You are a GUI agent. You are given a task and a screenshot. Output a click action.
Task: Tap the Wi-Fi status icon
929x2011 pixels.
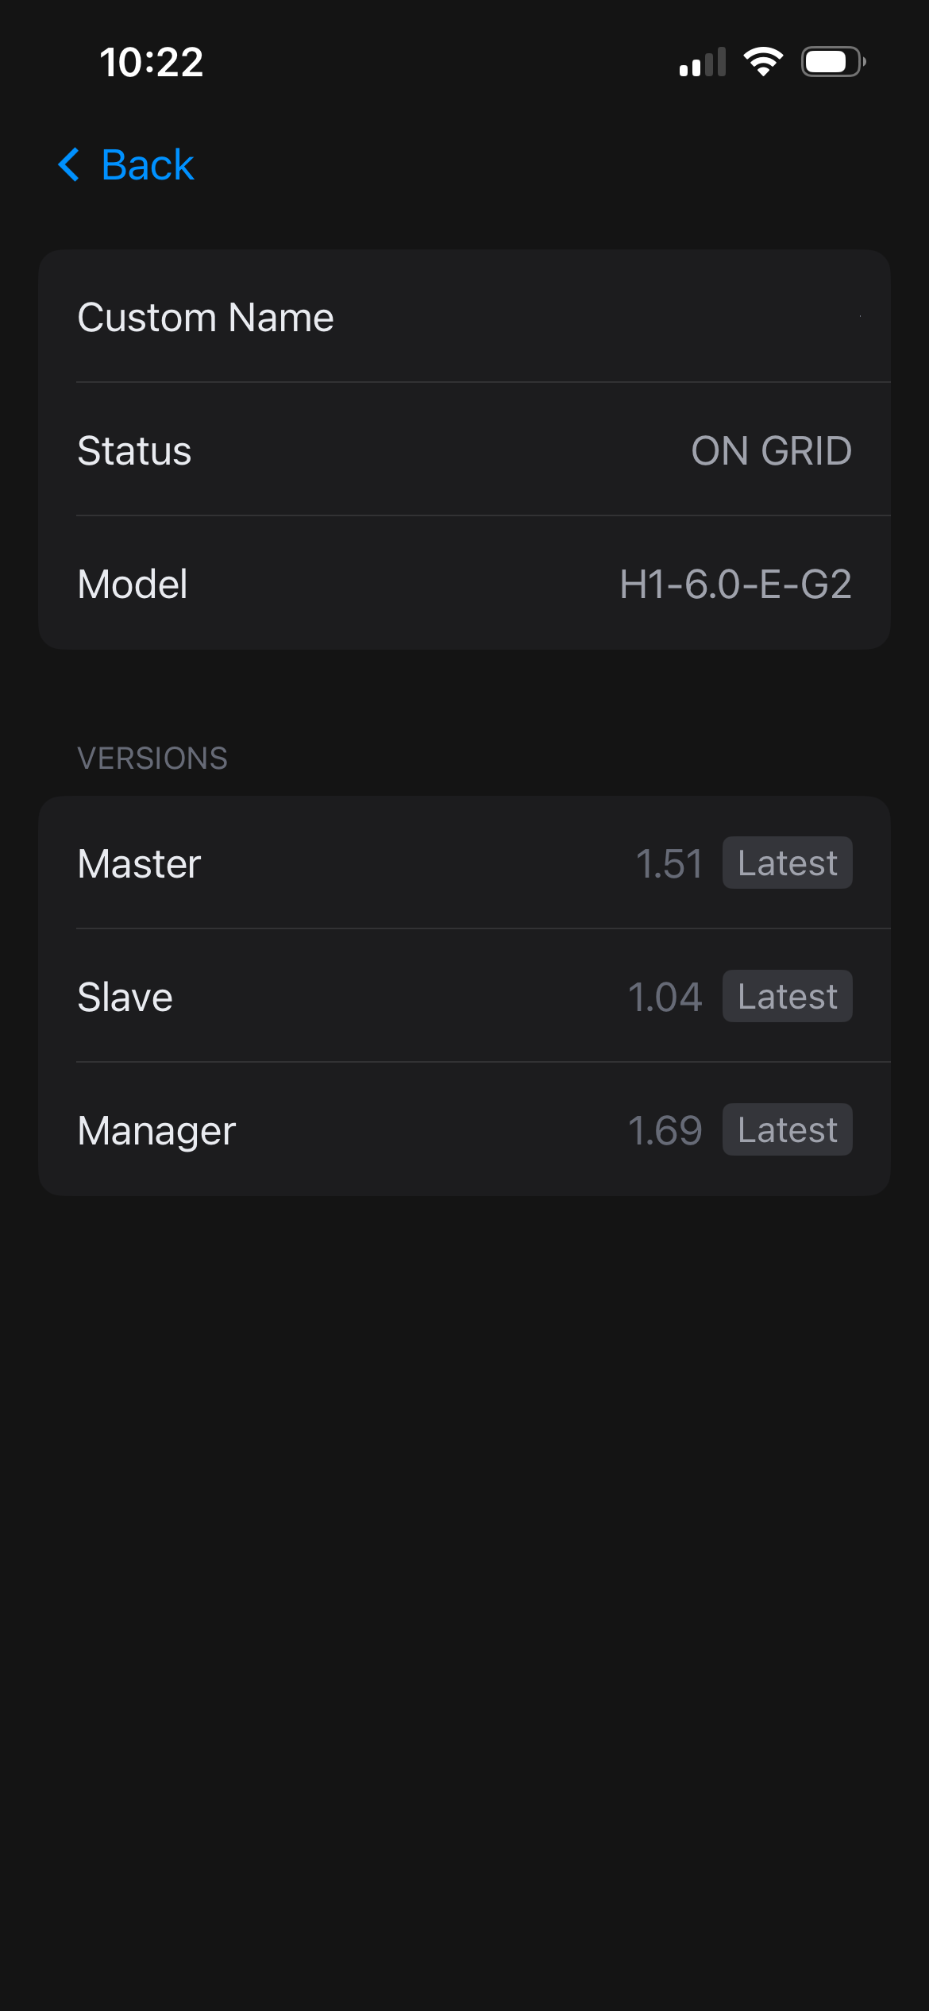tap(763, 62)
